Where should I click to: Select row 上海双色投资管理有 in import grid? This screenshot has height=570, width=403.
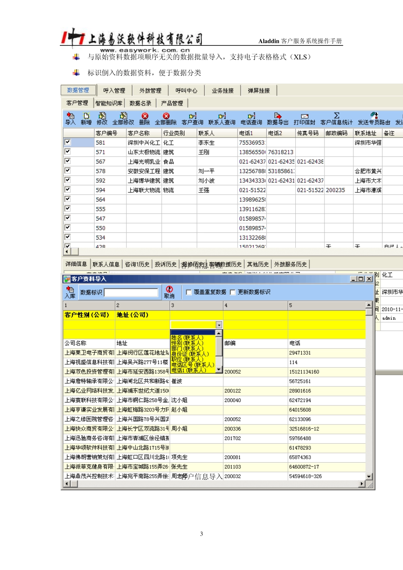click(x=89, y=372)
